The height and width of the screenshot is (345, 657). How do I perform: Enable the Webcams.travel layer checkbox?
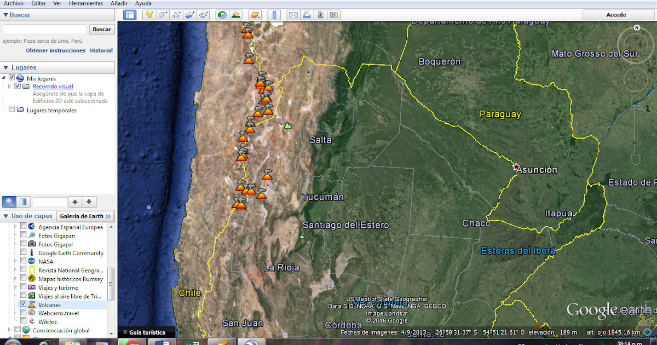[x=23, y=312]
